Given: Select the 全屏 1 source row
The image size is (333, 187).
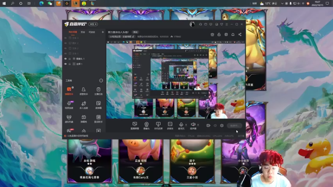Looking at the screenshot, I should [x=84, y=64].
